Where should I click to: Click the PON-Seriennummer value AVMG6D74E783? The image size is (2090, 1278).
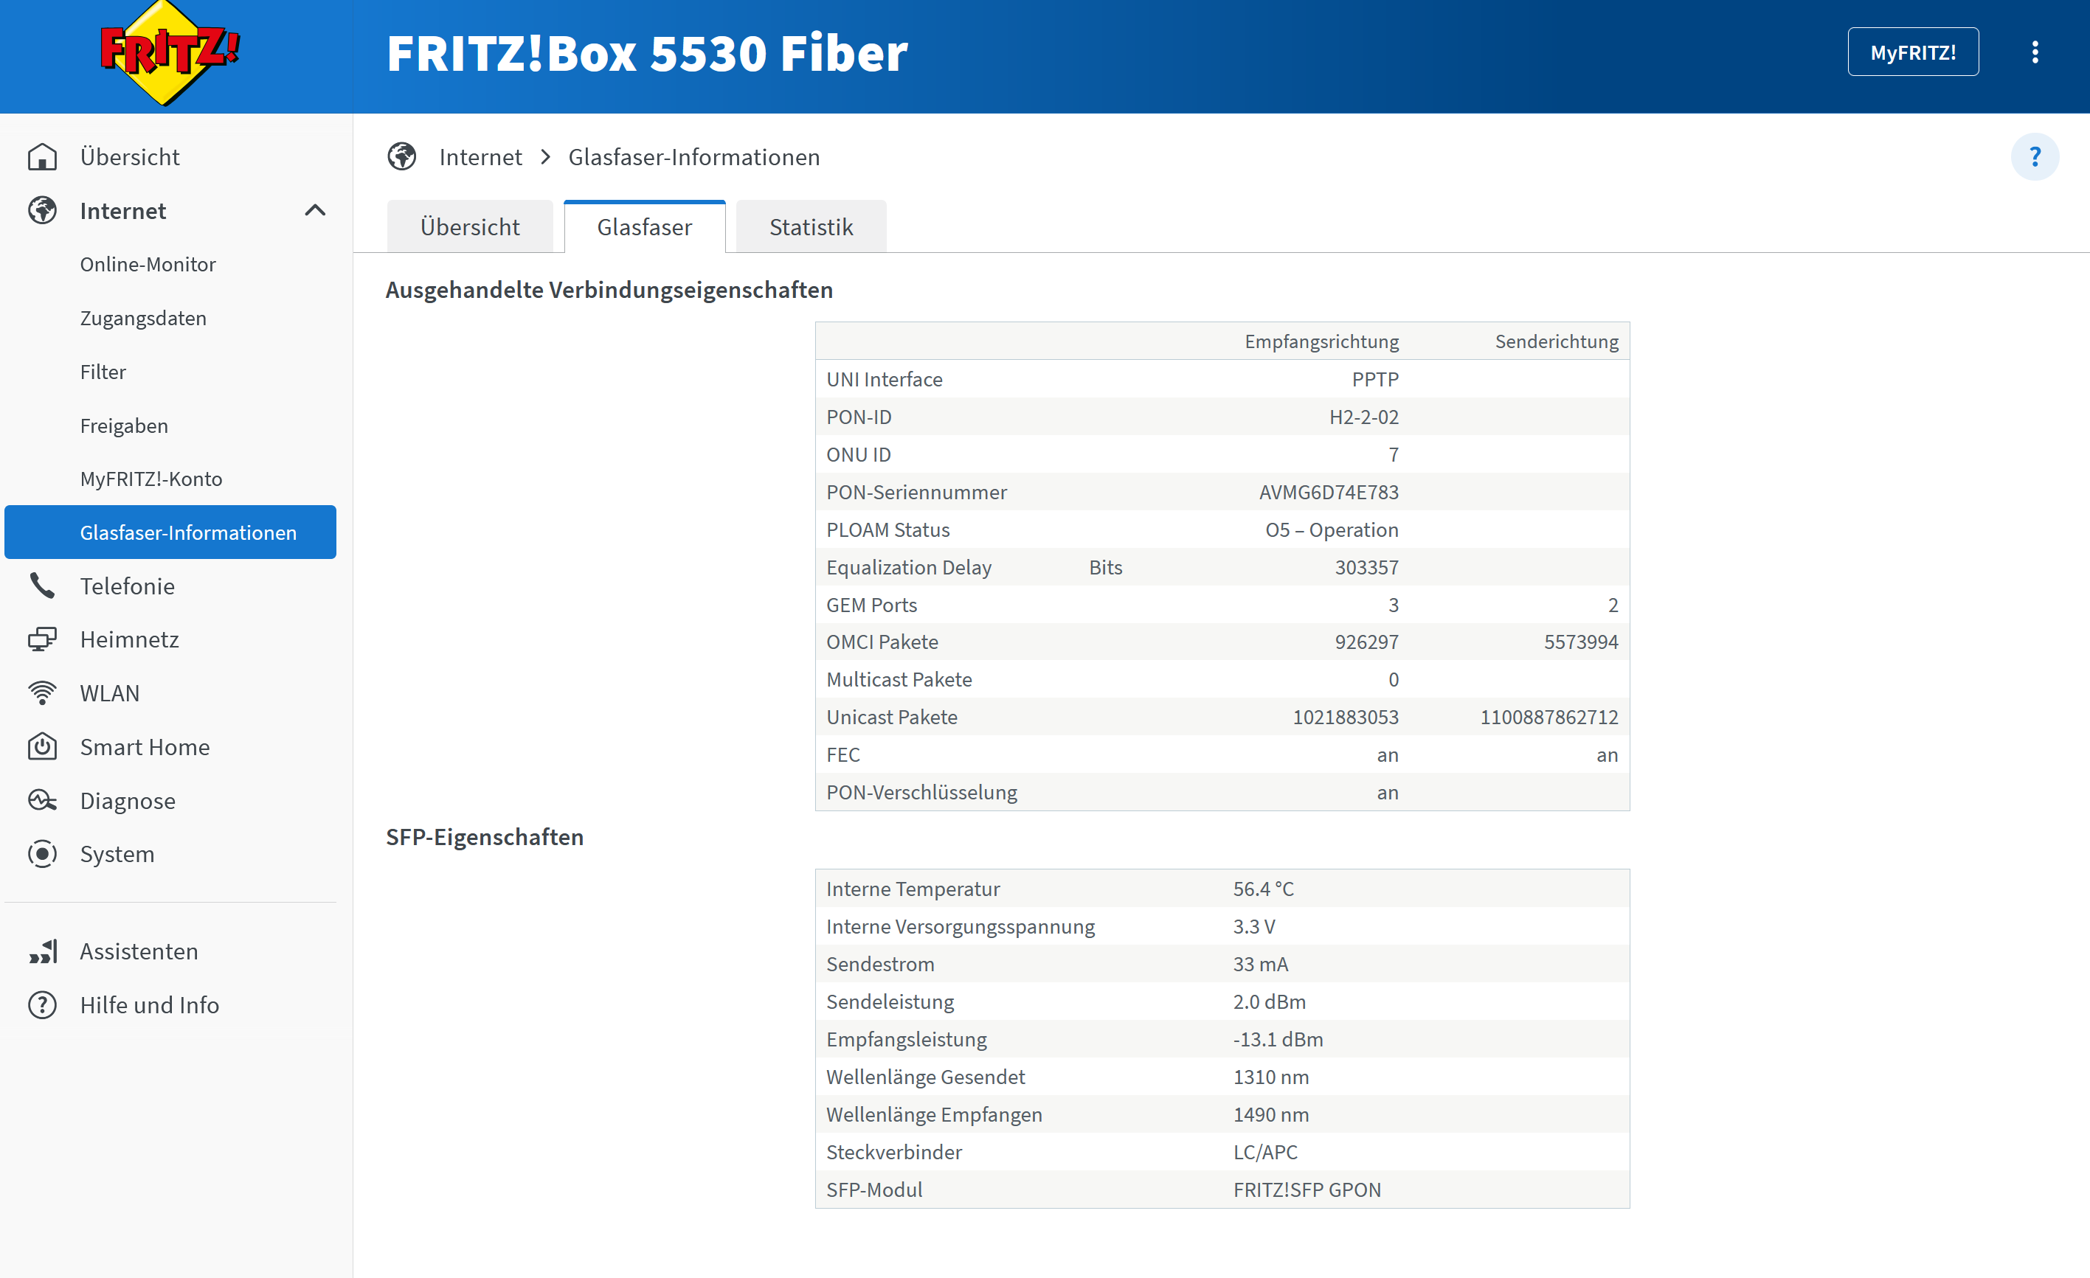[1329, 492]
